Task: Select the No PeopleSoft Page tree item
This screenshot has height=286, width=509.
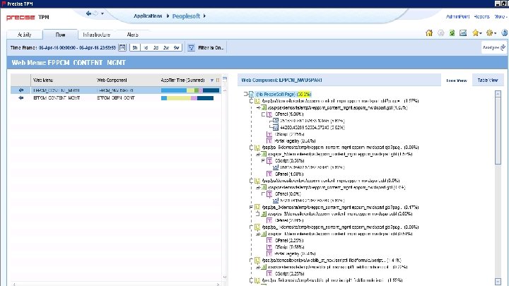Action: coord(283,94)
